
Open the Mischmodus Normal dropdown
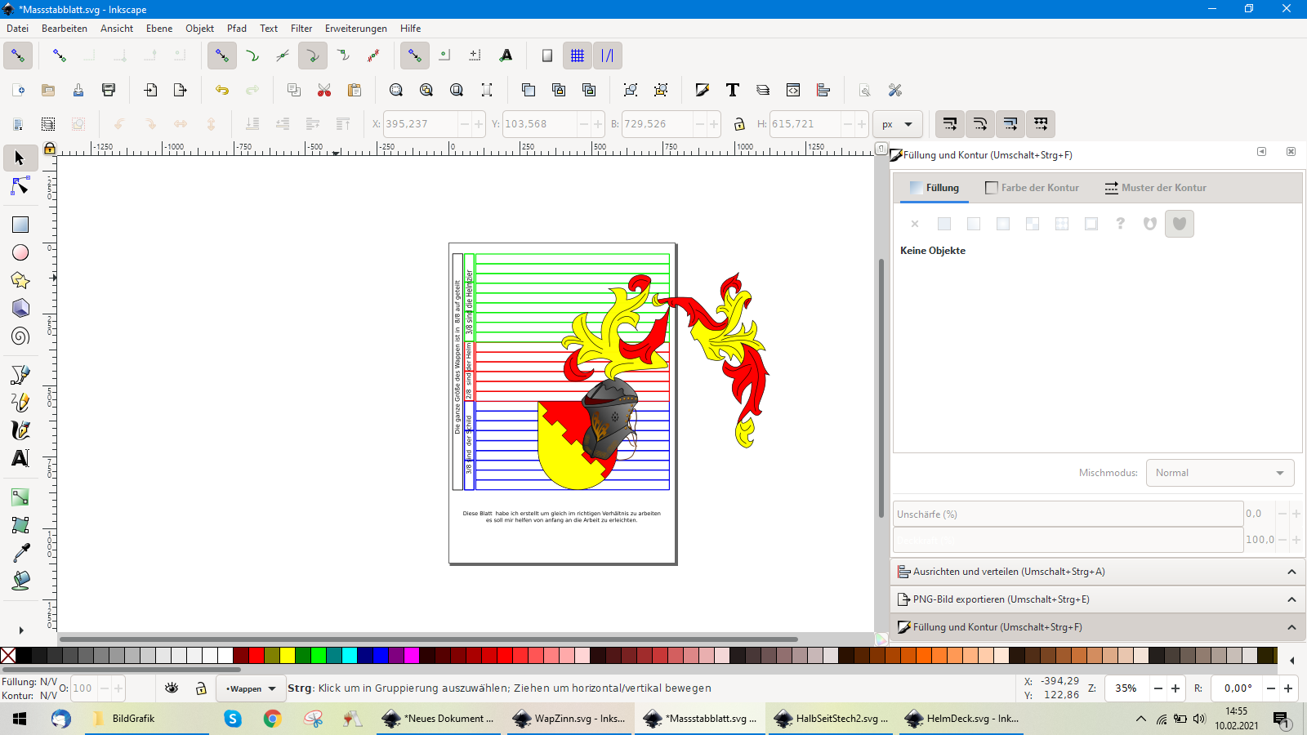(x=1220, y=473)
